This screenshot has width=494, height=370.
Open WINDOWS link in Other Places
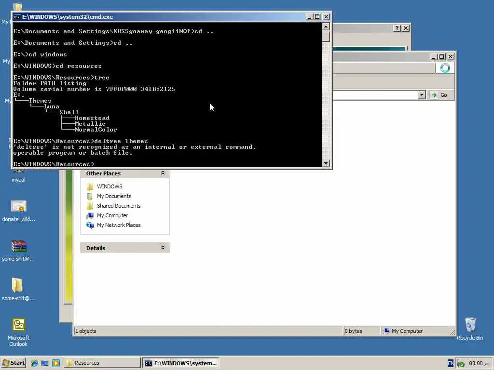[110, 186]
